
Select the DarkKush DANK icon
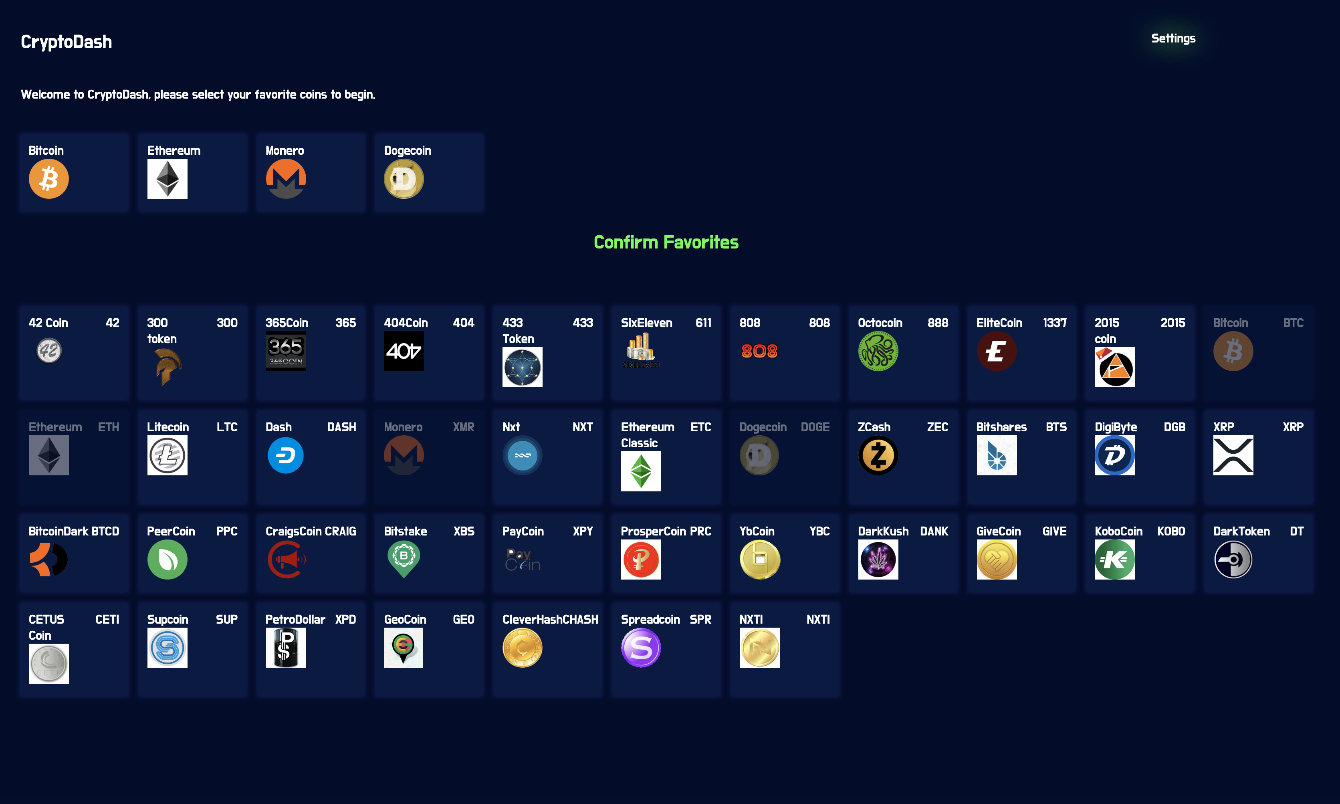tap(878, 560)
